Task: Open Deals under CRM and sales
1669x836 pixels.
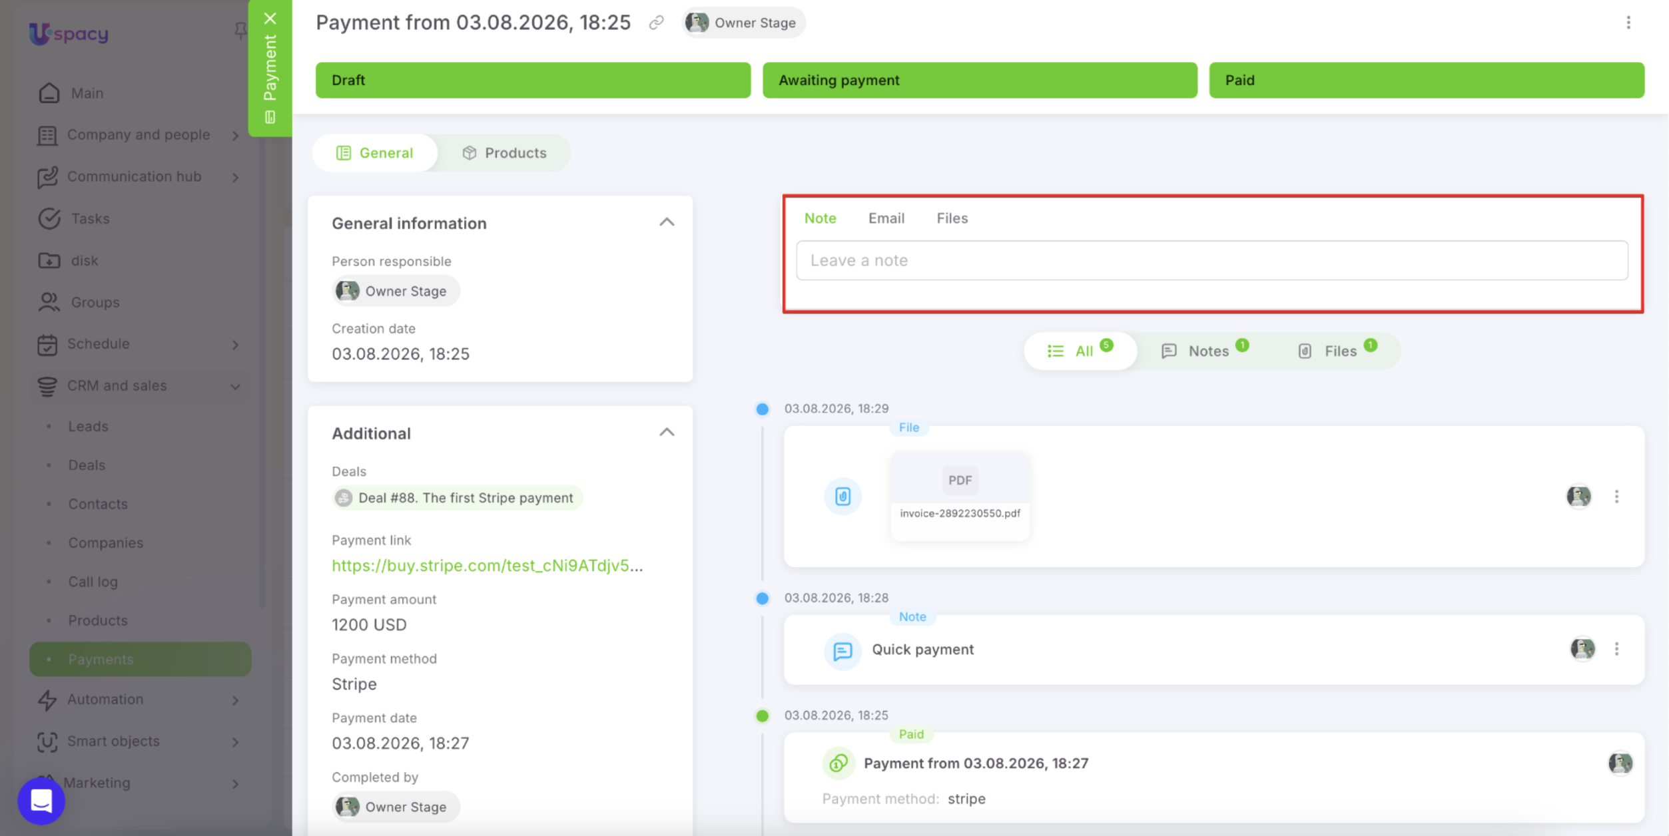Action: pyautogui.click(x=87, y=465)
